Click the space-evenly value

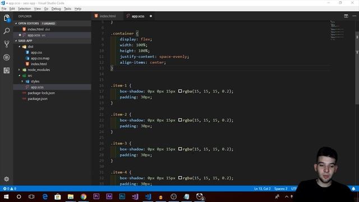173,57
